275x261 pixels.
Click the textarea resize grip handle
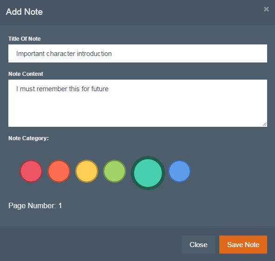coord(265,124)
